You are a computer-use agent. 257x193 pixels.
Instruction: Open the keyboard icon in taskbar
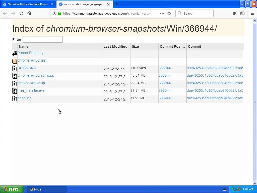(224, 189)
